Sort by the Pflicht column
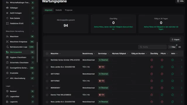The height and width of the screenshot is (105, 187). (164, 54)
